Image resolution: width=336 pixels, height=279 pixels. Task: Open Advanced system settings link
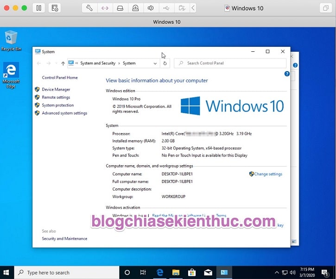(x=64, y=113)
